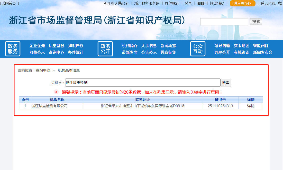
Task: Click the 联系地址 column header
Action: [143, 100]
